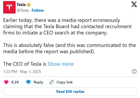Expand tweet text with Show more

pyautogui.click(x=61, y=64)
